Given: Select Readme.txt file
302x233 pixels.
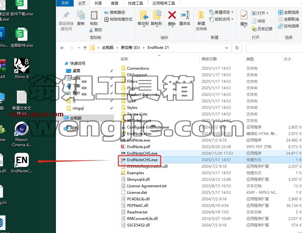Looking at the screenshot, I should point(137,212).
